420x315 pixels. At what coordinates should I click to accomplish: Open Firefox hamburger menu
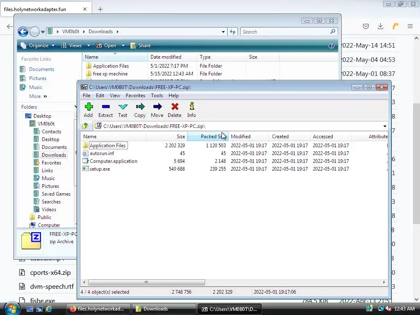click(x=410, y=26)
